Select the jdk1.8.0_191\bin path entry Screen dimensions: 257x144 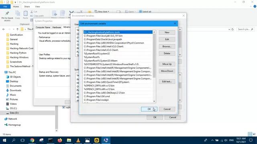coord(118,36)
